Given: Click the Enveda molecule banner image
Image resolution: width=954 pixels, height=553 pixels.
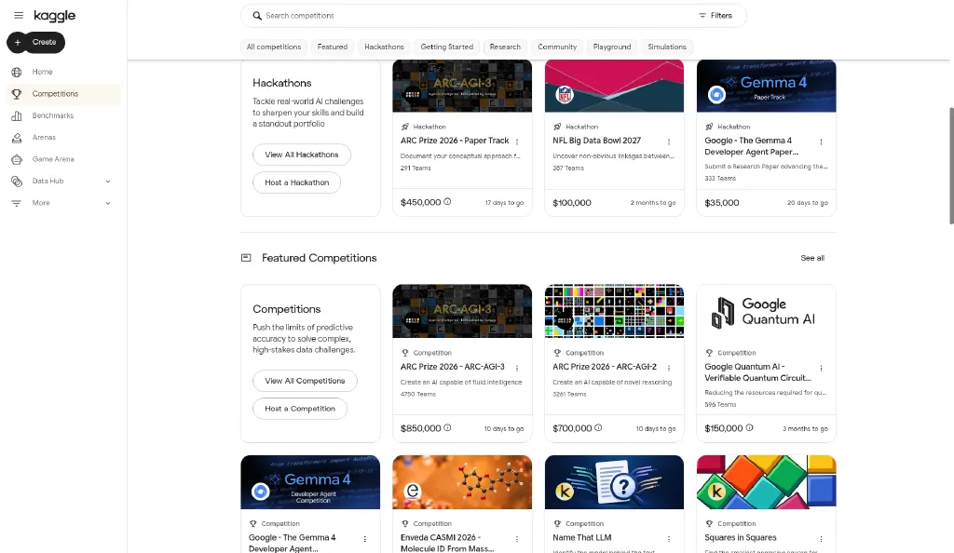Looking at the screenshot, I should pos(462,482).
